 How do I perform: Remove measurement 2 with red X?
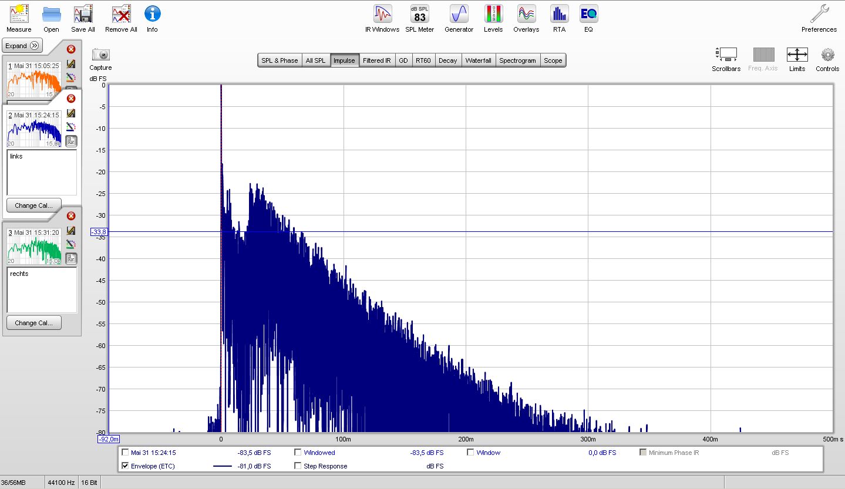71,98
